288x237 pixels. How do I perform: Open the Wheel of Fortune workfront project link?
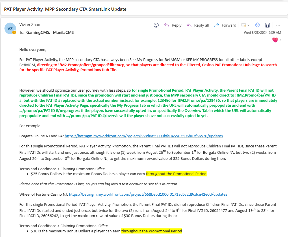point(148,195)
